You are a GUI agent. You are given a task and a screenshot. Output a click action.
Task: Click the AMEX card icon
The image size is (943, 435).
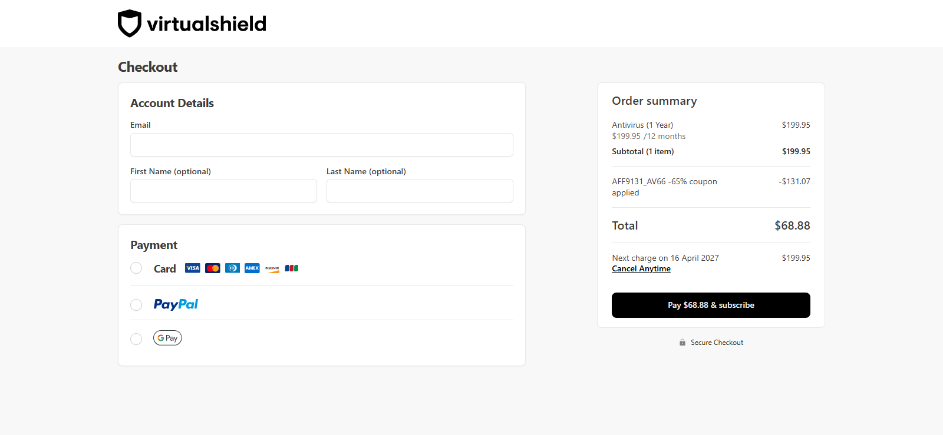tap(252, 268)
